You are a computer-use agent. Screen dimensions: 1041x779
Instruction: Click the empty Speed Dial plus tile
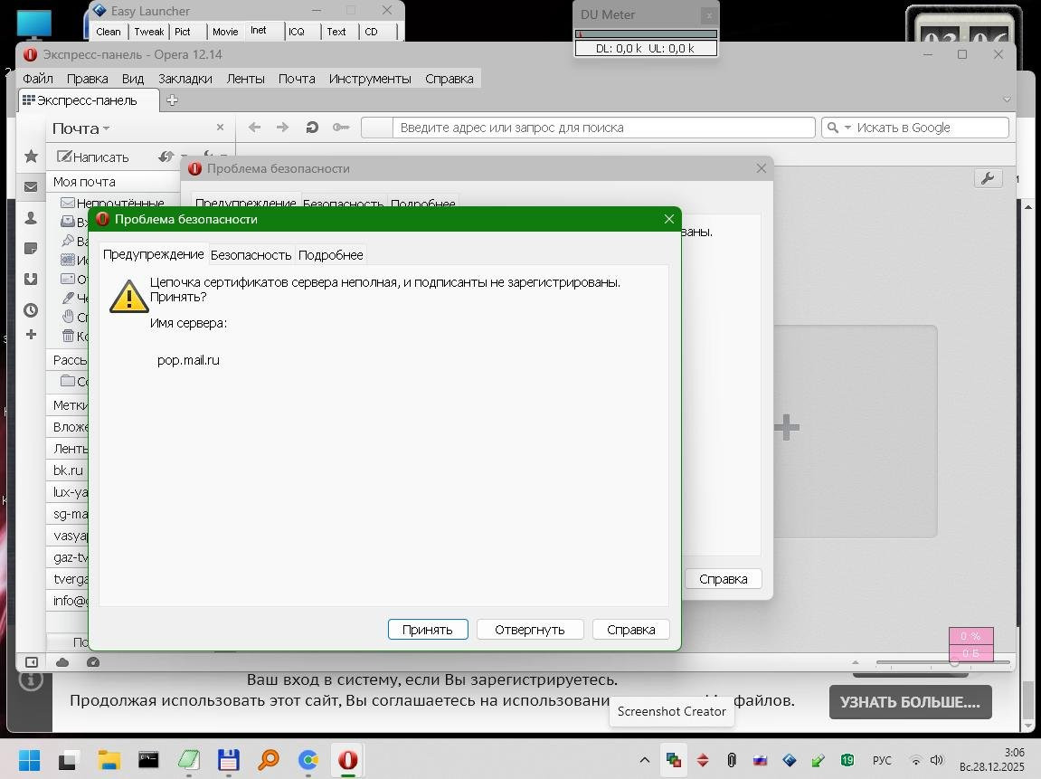[787, 428]
